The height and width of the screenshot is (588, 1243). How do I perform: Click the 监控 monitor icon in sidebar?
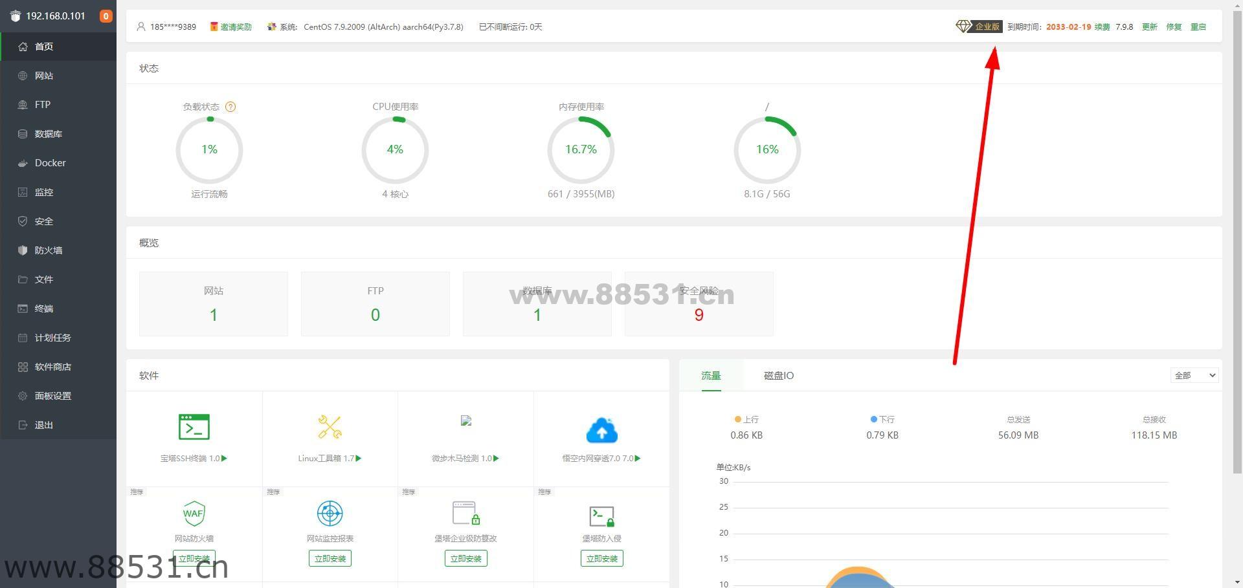pos(23,192)
